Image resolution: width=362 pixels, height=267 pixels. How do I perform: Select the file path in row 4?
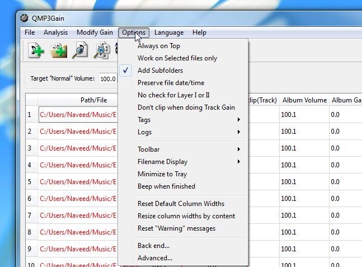click(78, 165)
